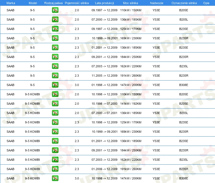The width and height of the screenshot is (215, 183).
Task: Click 2.0 in the 07.2000 -> 12.2009 row
Action: (77, 20)
